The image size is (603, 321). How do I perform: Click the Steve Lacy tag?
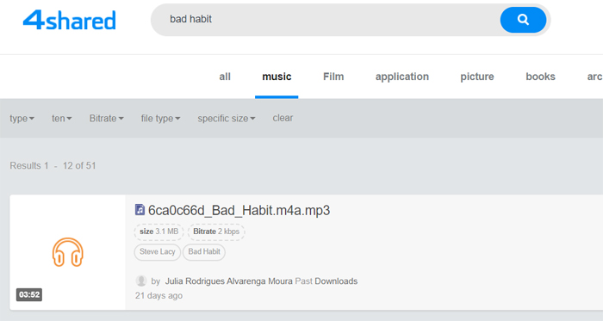click(158, 252)
